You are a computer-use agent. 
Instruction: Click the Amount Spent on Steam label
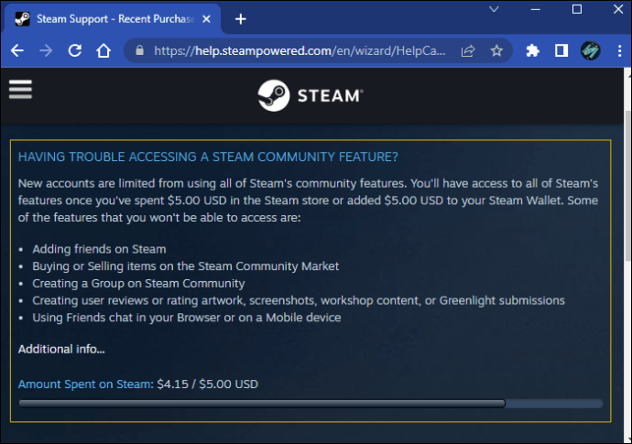point(86,384)
